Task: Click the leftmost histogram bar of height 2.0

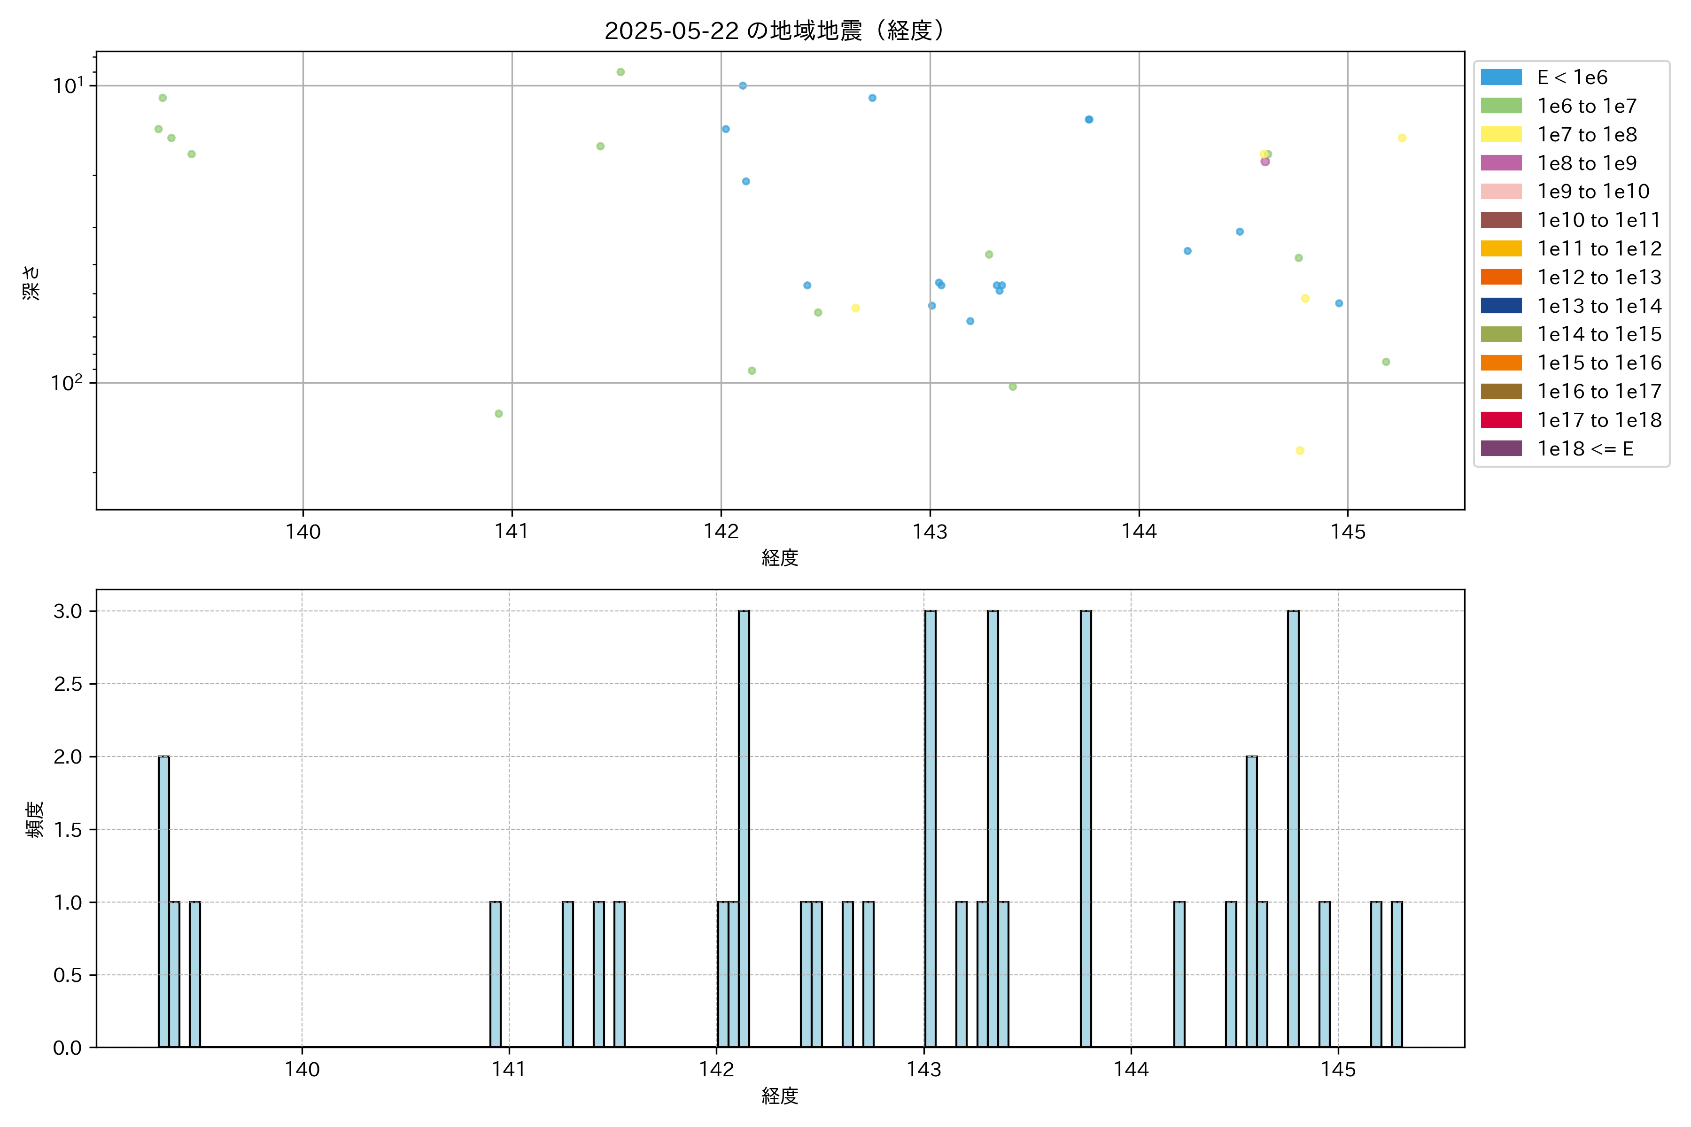Action: [x=164, y=901]
